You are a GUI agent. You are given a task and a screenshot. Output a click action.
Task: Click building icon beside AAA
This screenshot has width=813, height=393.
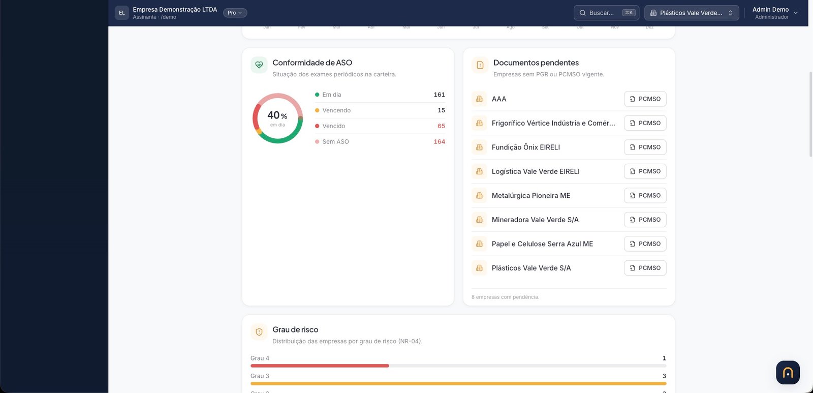479,99
